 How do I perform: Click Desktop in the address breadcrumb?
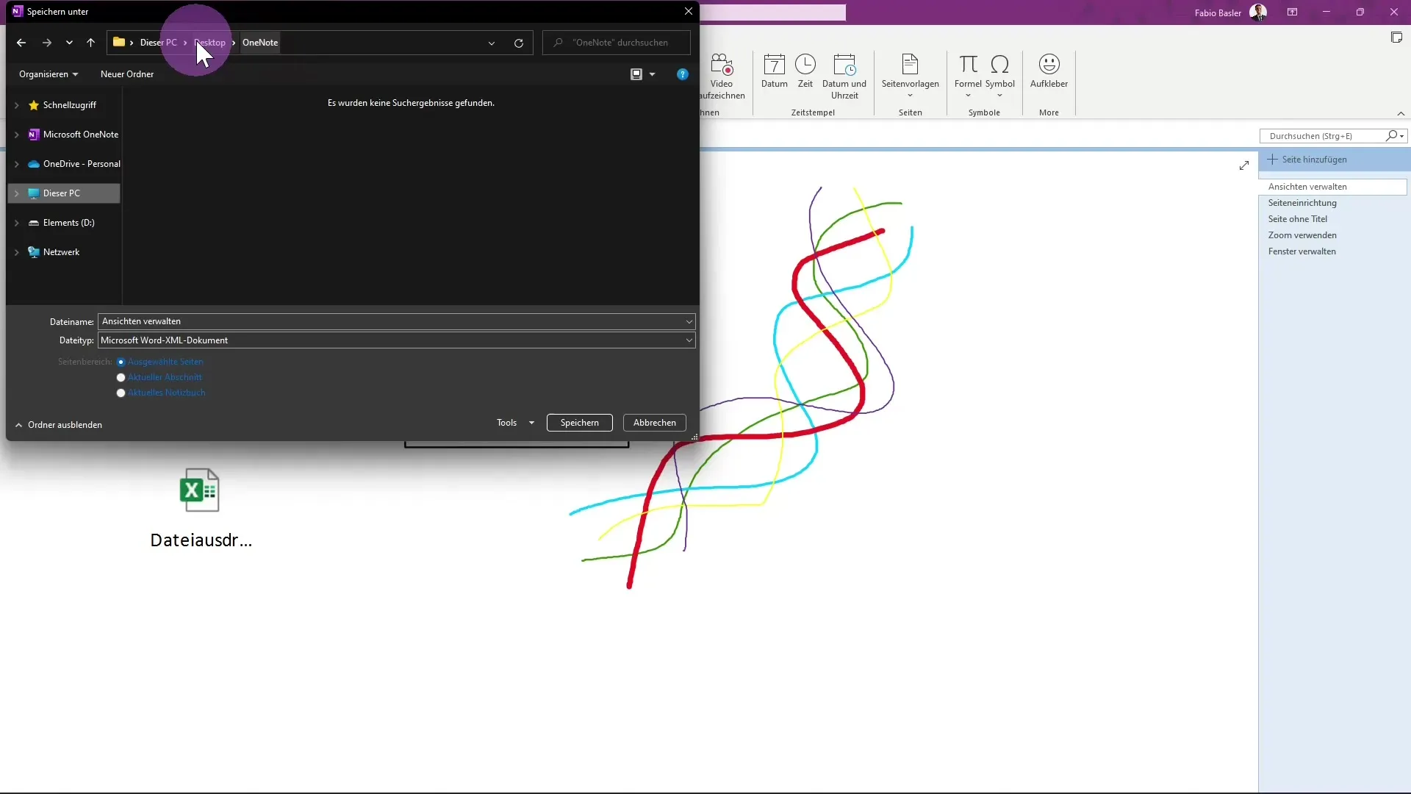coord(209,43)
